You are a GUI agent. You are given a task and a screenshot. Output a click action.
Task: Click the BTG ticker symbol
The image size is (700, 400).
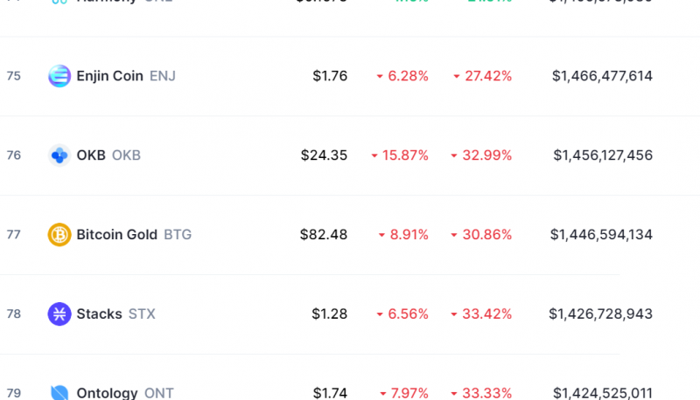point(178,234)
